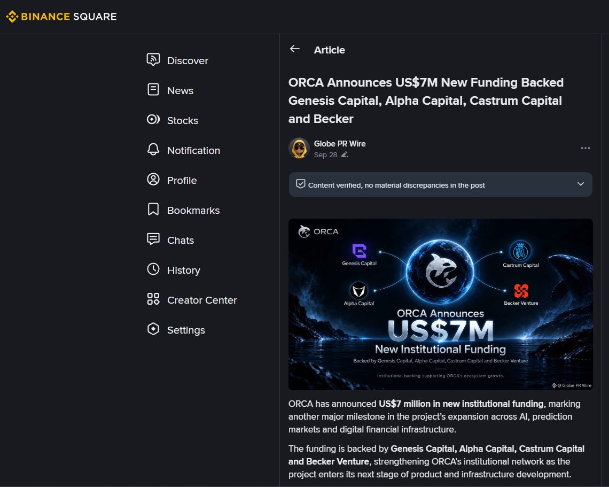Click the History clock icon

click(x=153, y=269)
